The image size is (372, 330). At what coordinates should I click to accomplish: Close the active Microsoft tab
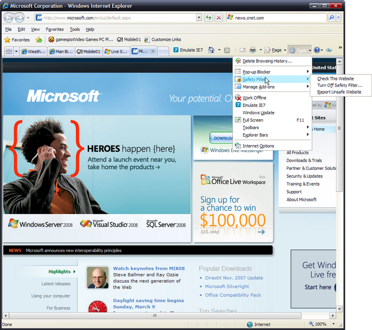pos(153,51)
